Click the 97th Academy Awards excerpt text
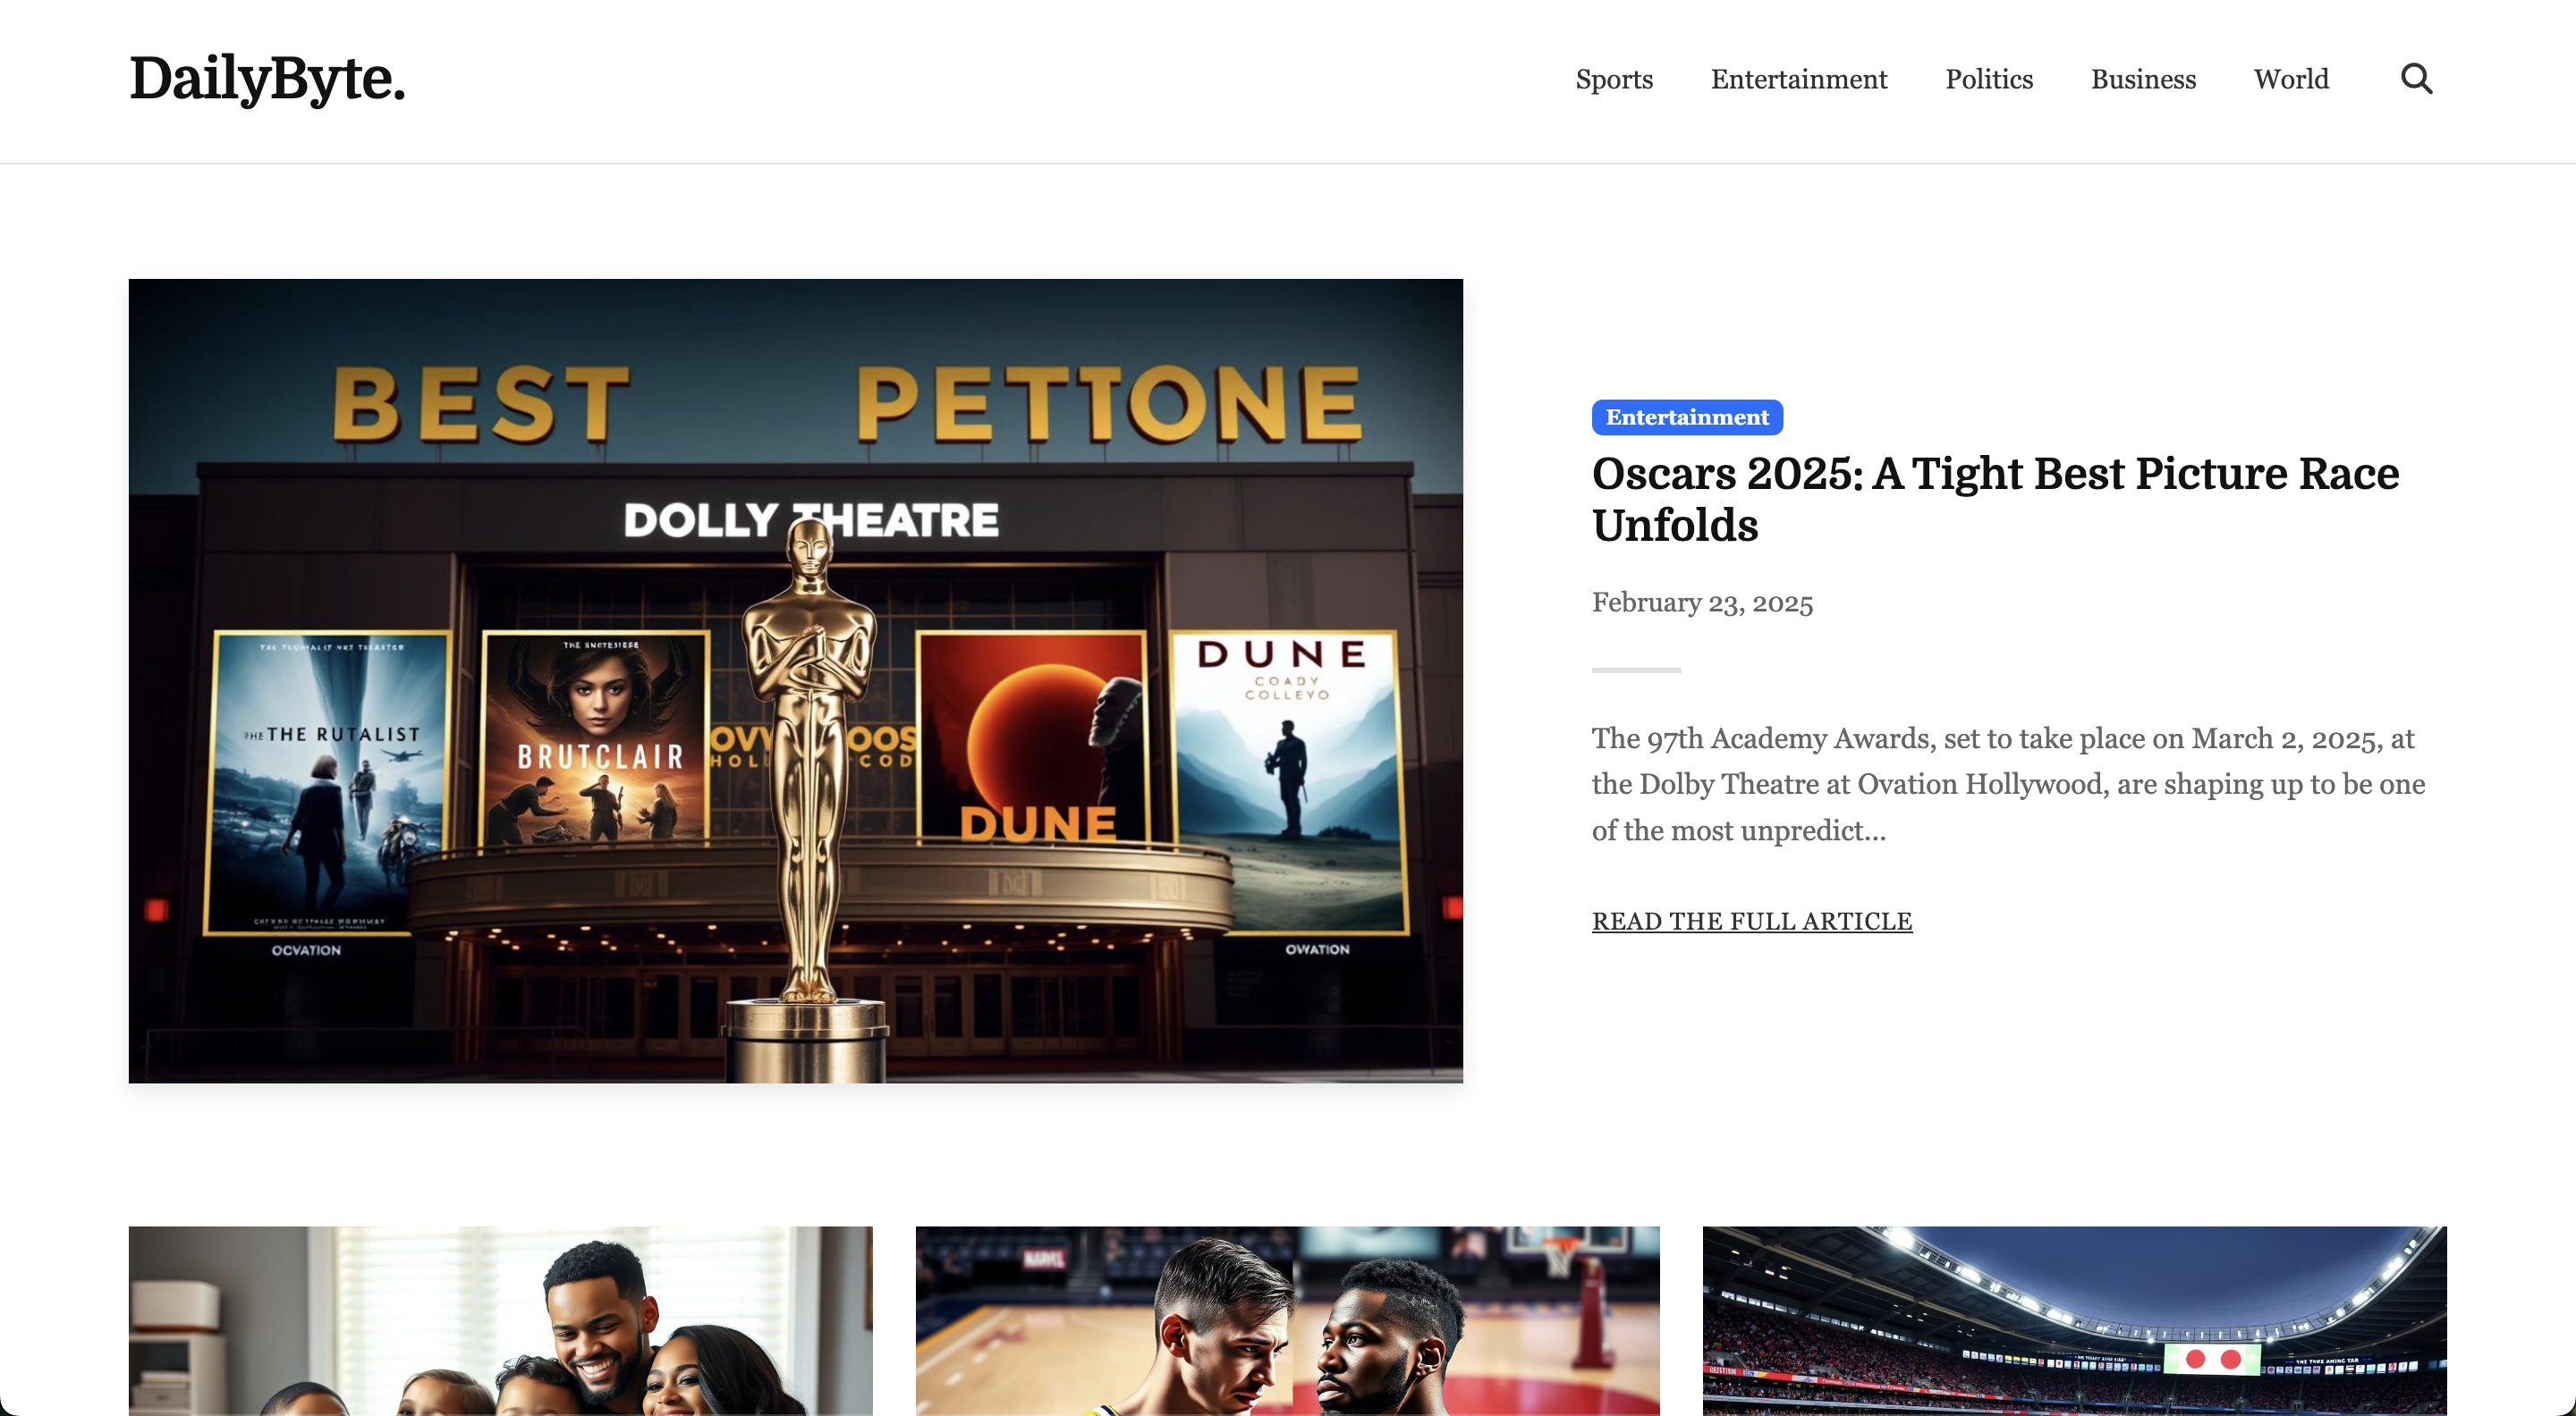The width and height of the screenshot is (2576, 1416). click(x=2008, y=785)
